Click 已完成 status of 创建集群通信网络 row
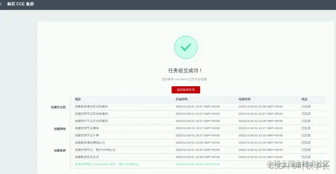The width and height of the screenshot is (336, 174). 306,143
